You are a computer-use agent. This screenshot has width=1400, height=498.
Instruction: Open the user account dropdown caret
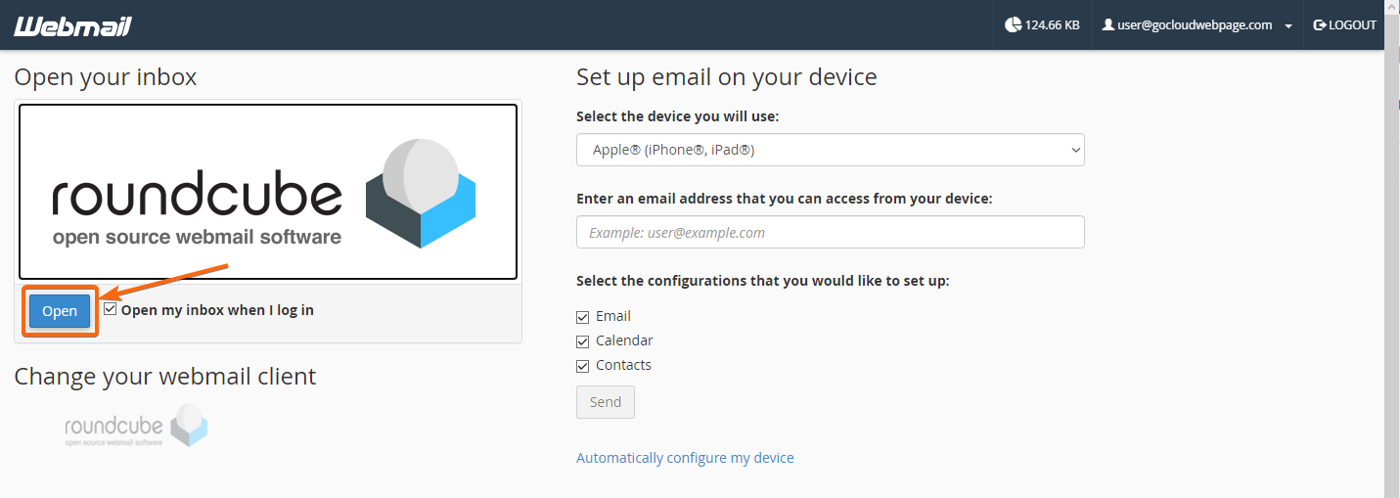point(1288,26)
